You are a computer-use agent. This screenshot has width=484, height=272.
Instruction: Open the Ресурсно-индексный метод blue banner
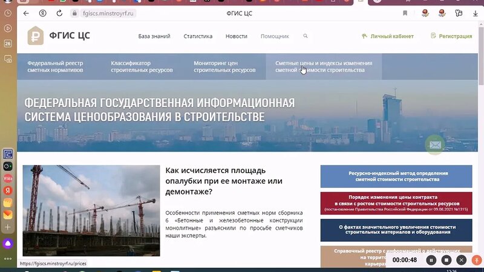coord(396,176)
